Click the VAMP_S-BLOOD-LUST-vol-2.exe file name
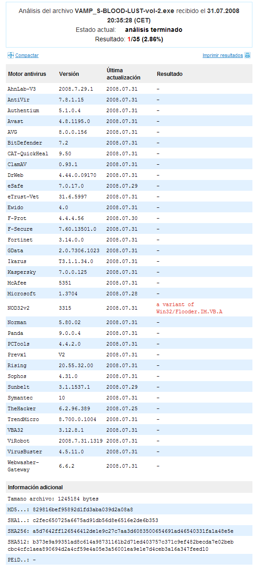The width and height of the screenshot is (256, 566). (x=123, y=10)
